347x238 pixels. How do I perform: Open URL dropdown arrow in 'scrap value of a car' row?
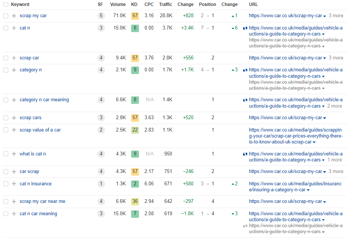pyautogui.click(x=314, y=142)
